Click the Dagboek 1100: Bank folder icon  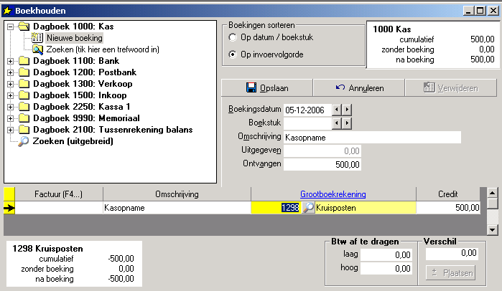[x=24, y=61]
